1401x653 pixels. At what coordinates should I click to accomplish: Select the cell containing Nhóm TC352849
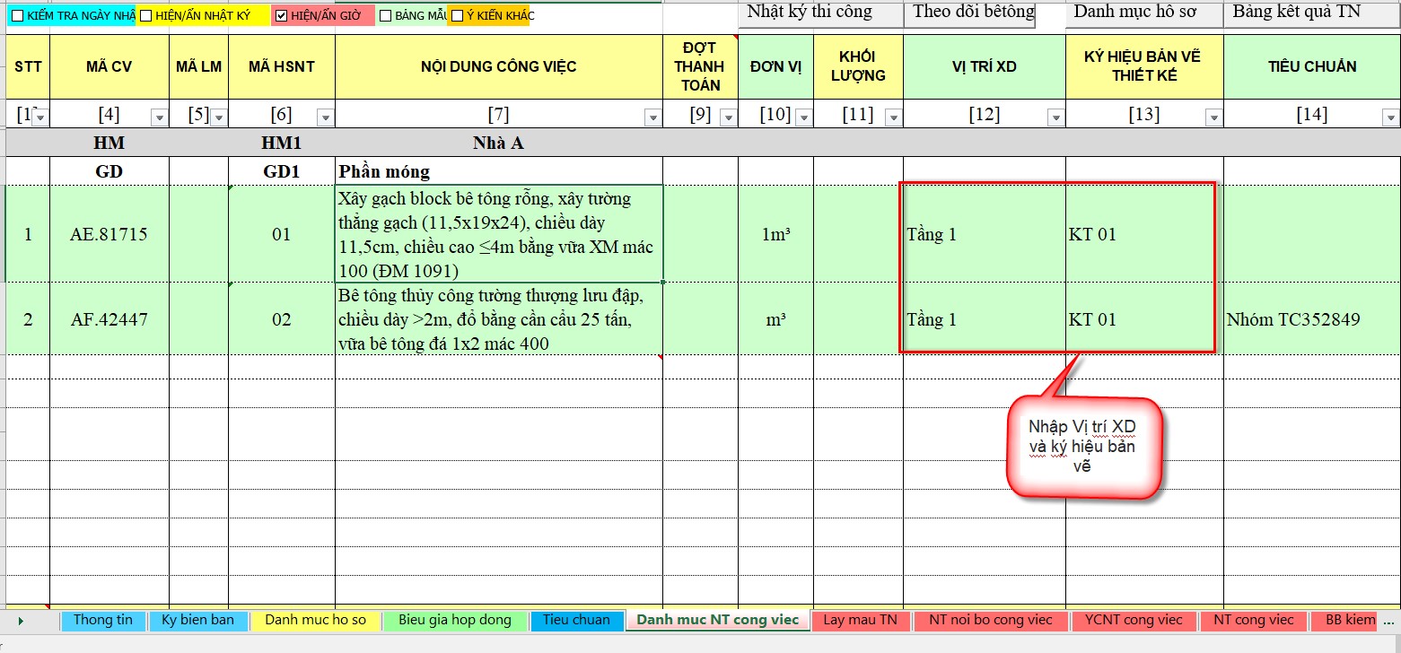[1292, 319]
